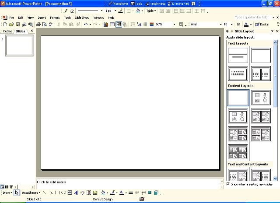Open Line Style options
The image size is (280, 203).
coord(131,192)
